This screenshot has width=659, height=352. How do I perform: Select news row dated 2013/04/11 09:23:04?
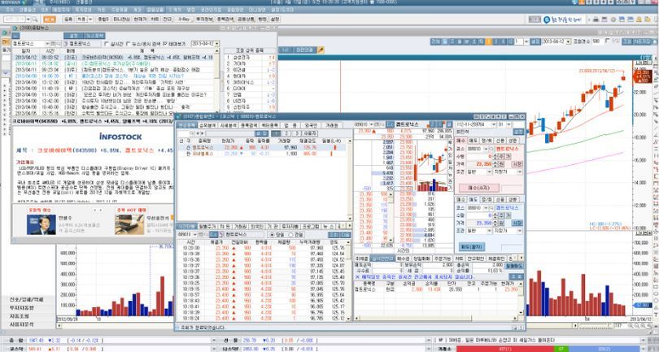113,70
